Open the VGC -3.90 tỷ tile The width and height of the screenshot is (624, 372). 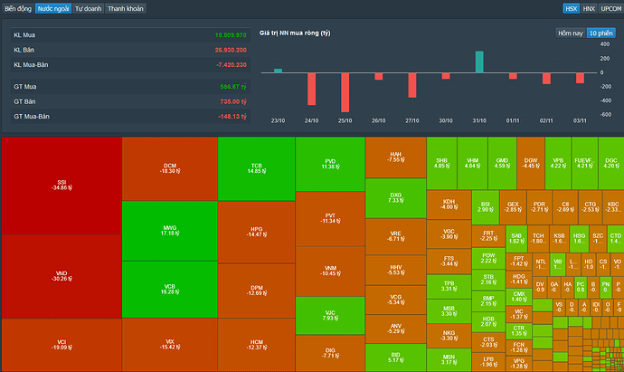click(449, 234)
